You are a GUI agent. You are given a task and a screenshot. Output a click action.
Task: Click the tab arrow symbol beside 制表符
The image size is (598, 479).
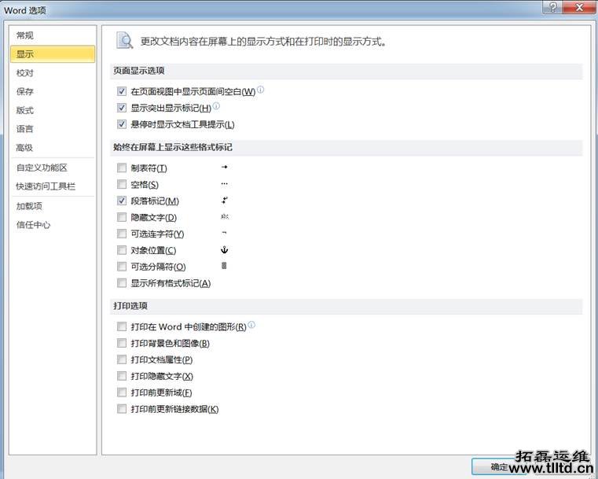pyautogui.click(x=225, y=168)
